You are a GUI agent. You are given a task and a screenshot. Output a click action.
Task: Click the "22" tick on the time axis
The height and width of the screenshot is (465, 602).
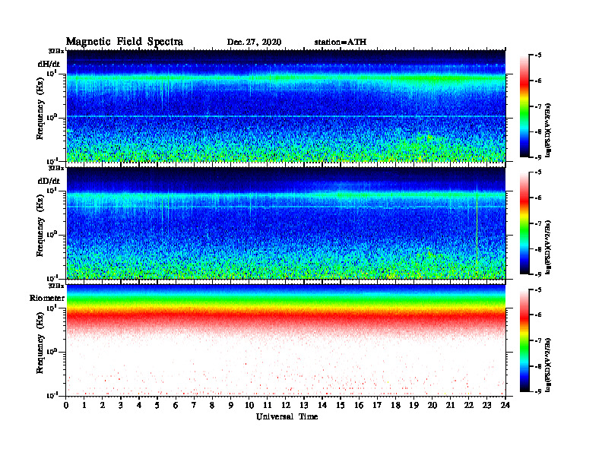pyautogui.click(x=469, y=406)
